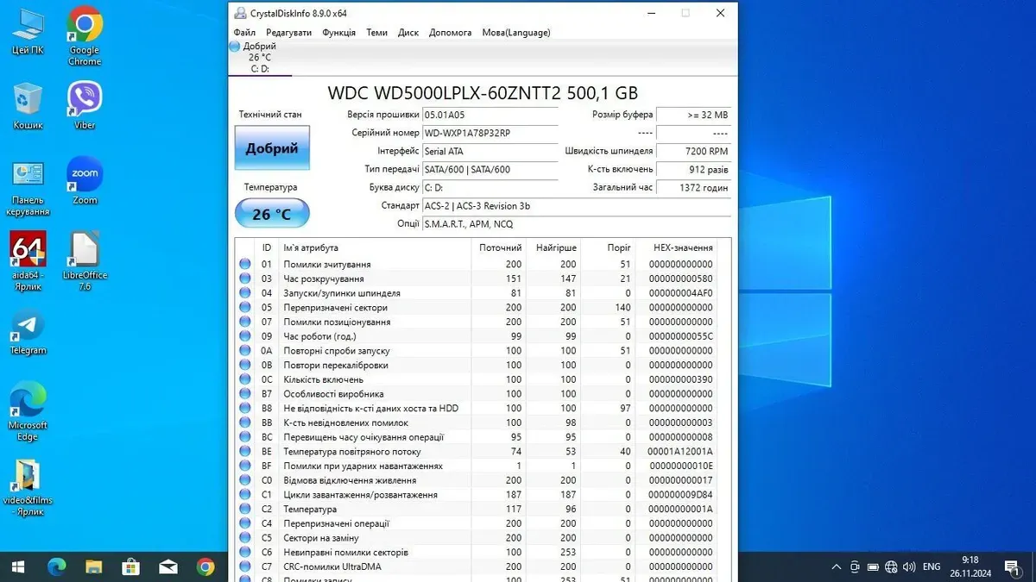
Task: Click the blue status icon for attribute 05
Action: [245, 308]
